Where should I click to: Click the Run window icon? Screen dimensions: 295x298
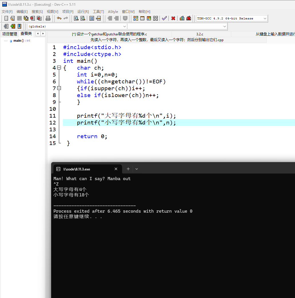coord(142,18)
